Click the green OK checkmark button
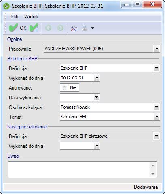165x194 pixels. pos(18,28)
